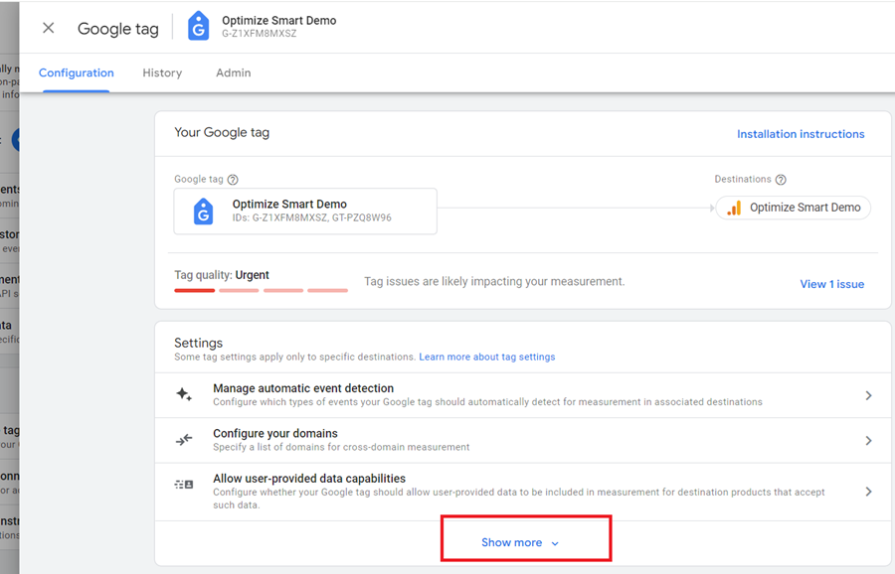
Task: Click the user-provided data capabilities icon
Action: tap(184, 485)
